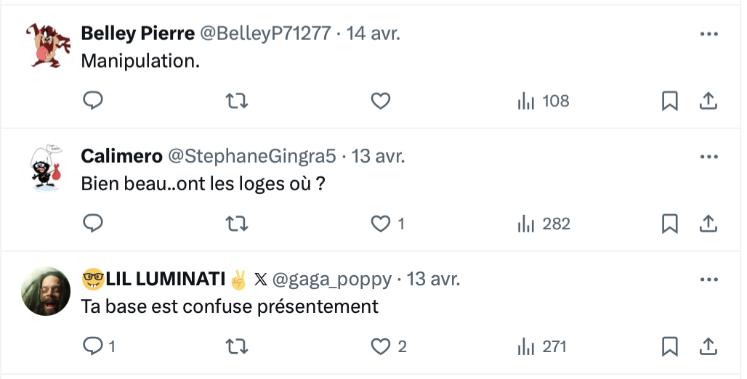Viewport: 747px width, 379px height.
Task: Open more options for LIL LUMINATI's tweet
Action: point(709,280)
